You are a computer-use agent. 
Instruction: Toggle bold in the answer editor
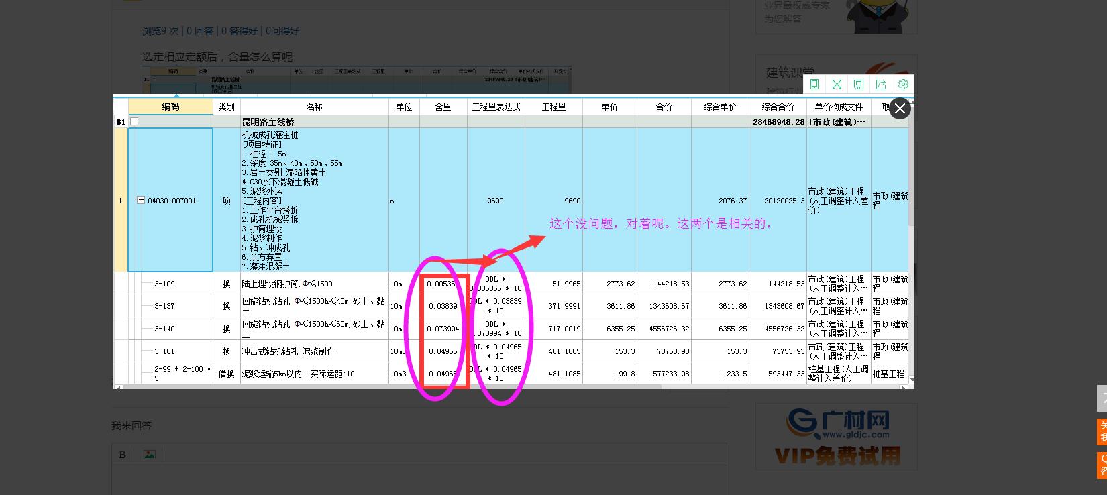pos(122,455)
